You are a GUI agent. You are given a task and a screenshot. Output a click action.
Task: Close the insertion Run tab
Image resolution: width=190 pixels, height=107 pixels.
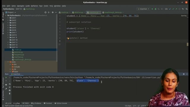22,74
